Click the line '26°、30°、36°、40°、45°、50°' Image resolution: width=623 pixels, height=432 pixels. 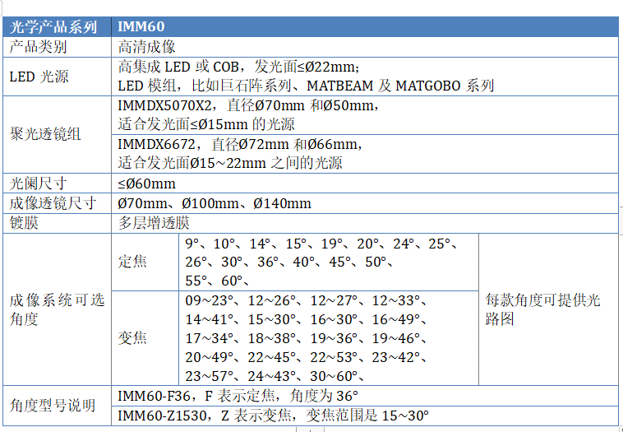[x=289, y=262]
